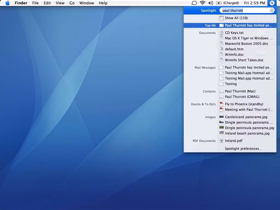Click the Wi-Fi signal icon
280x210 pixels.
pyautogui.click(x=202, y=3)
